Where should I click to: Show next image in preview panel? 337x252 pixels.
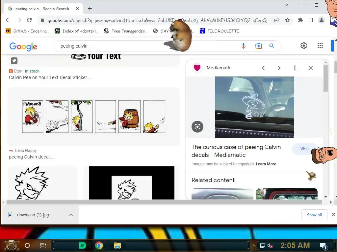pyautogui.click(x=279, y=68)
